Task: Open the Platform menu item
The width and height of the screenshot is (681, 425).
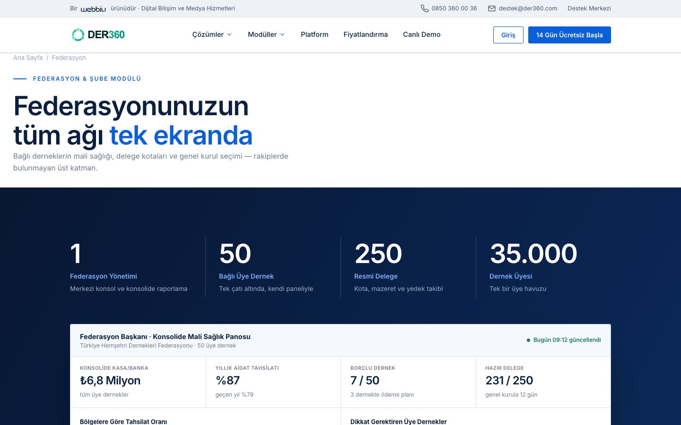Action: (314, 34)
